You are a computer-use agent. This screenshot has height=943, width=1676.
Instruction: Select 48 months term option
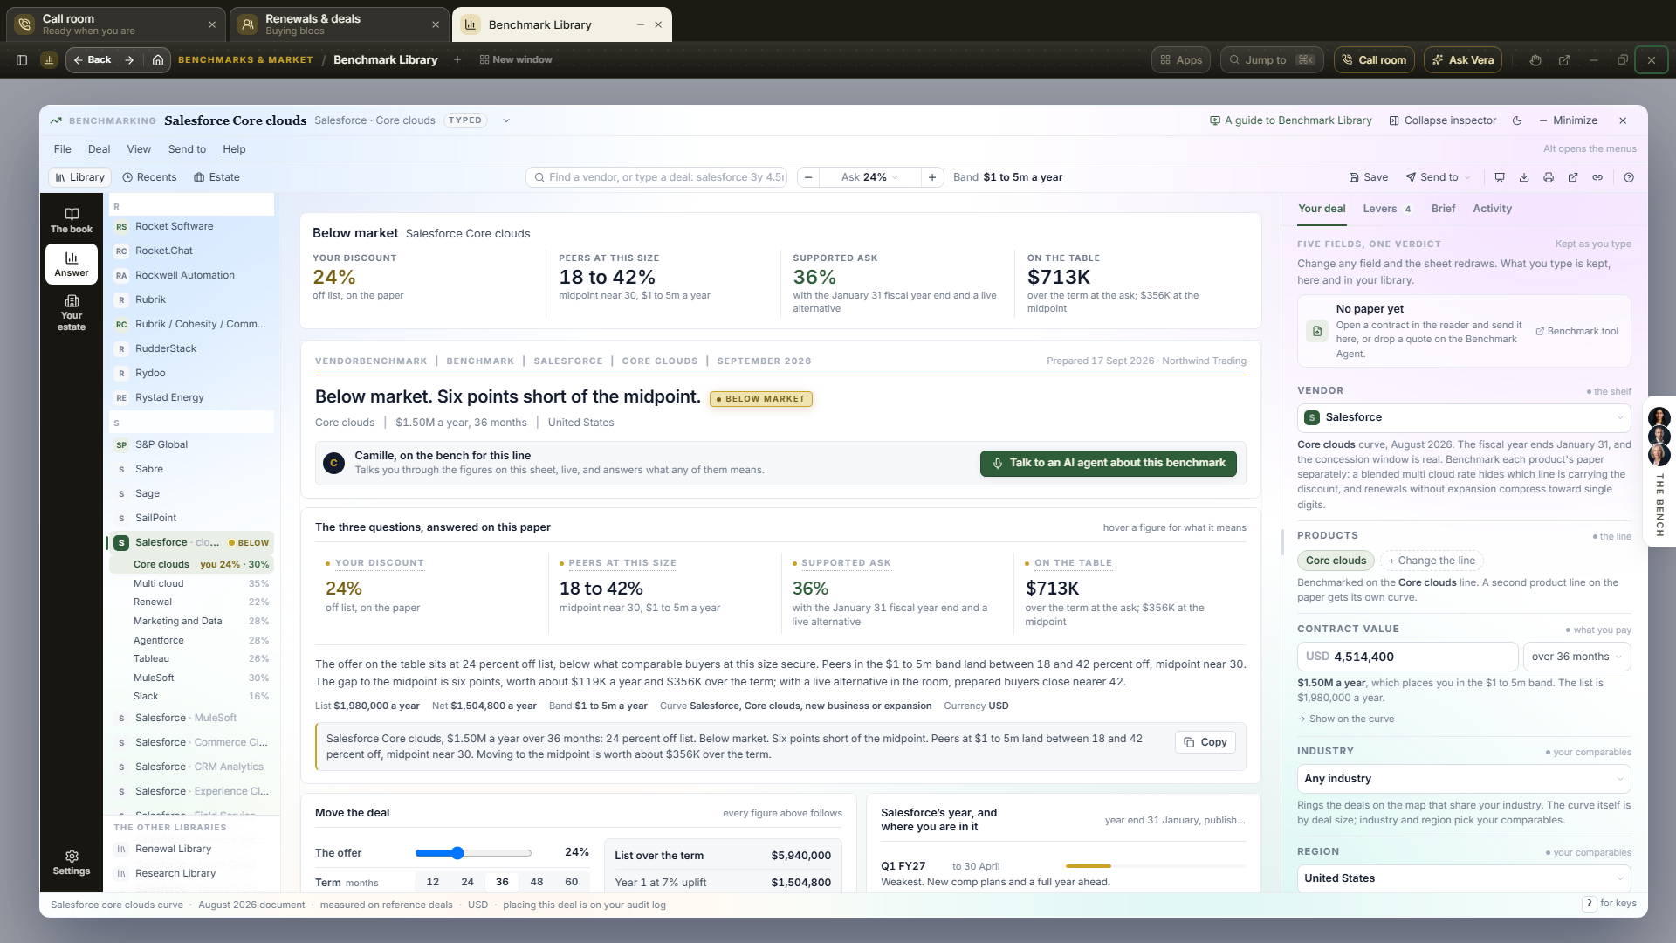537,882
